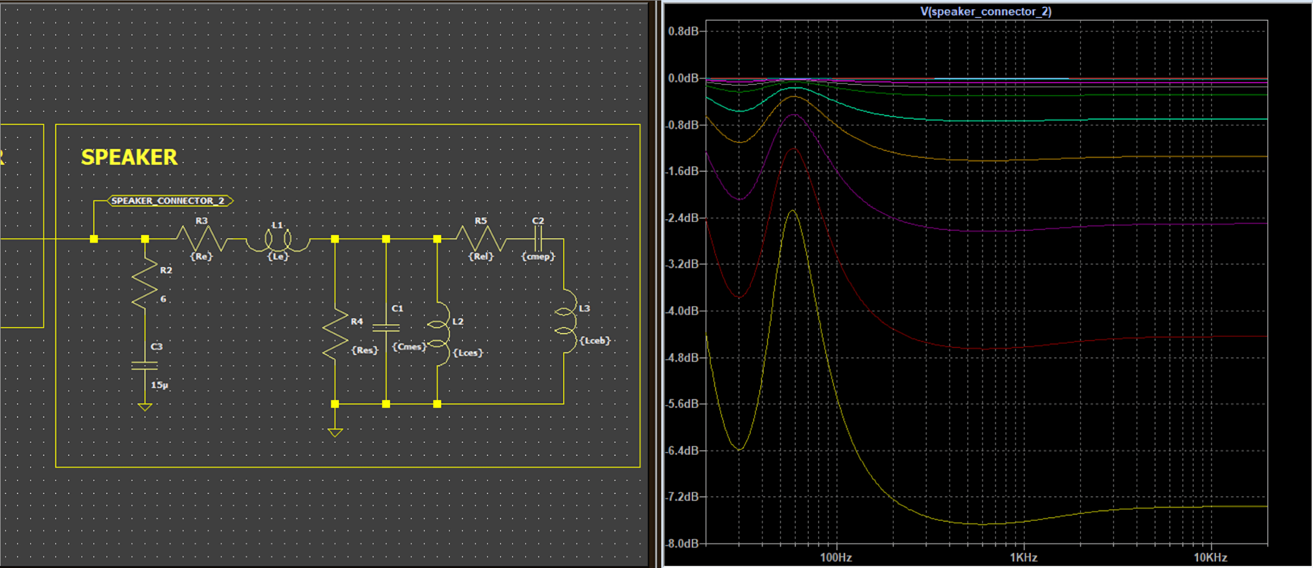Click the ground symbol below R4
1313x568 pixels.
pyautogui.click(x=335, y=433)
